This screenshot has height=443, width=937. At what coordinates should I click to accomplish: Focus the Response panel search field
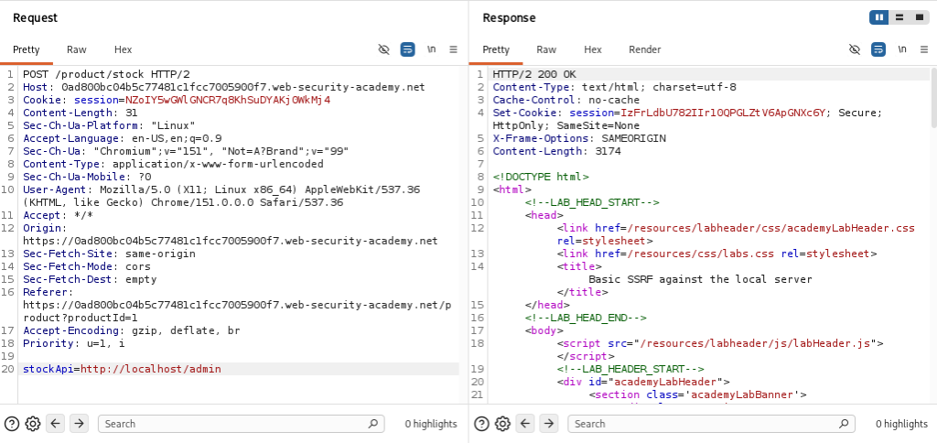pyautogui.click(x=711, y=424)
